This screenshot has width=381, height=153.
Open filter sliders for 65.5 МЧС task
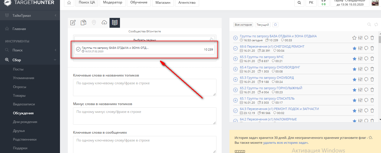pos(360,59)
